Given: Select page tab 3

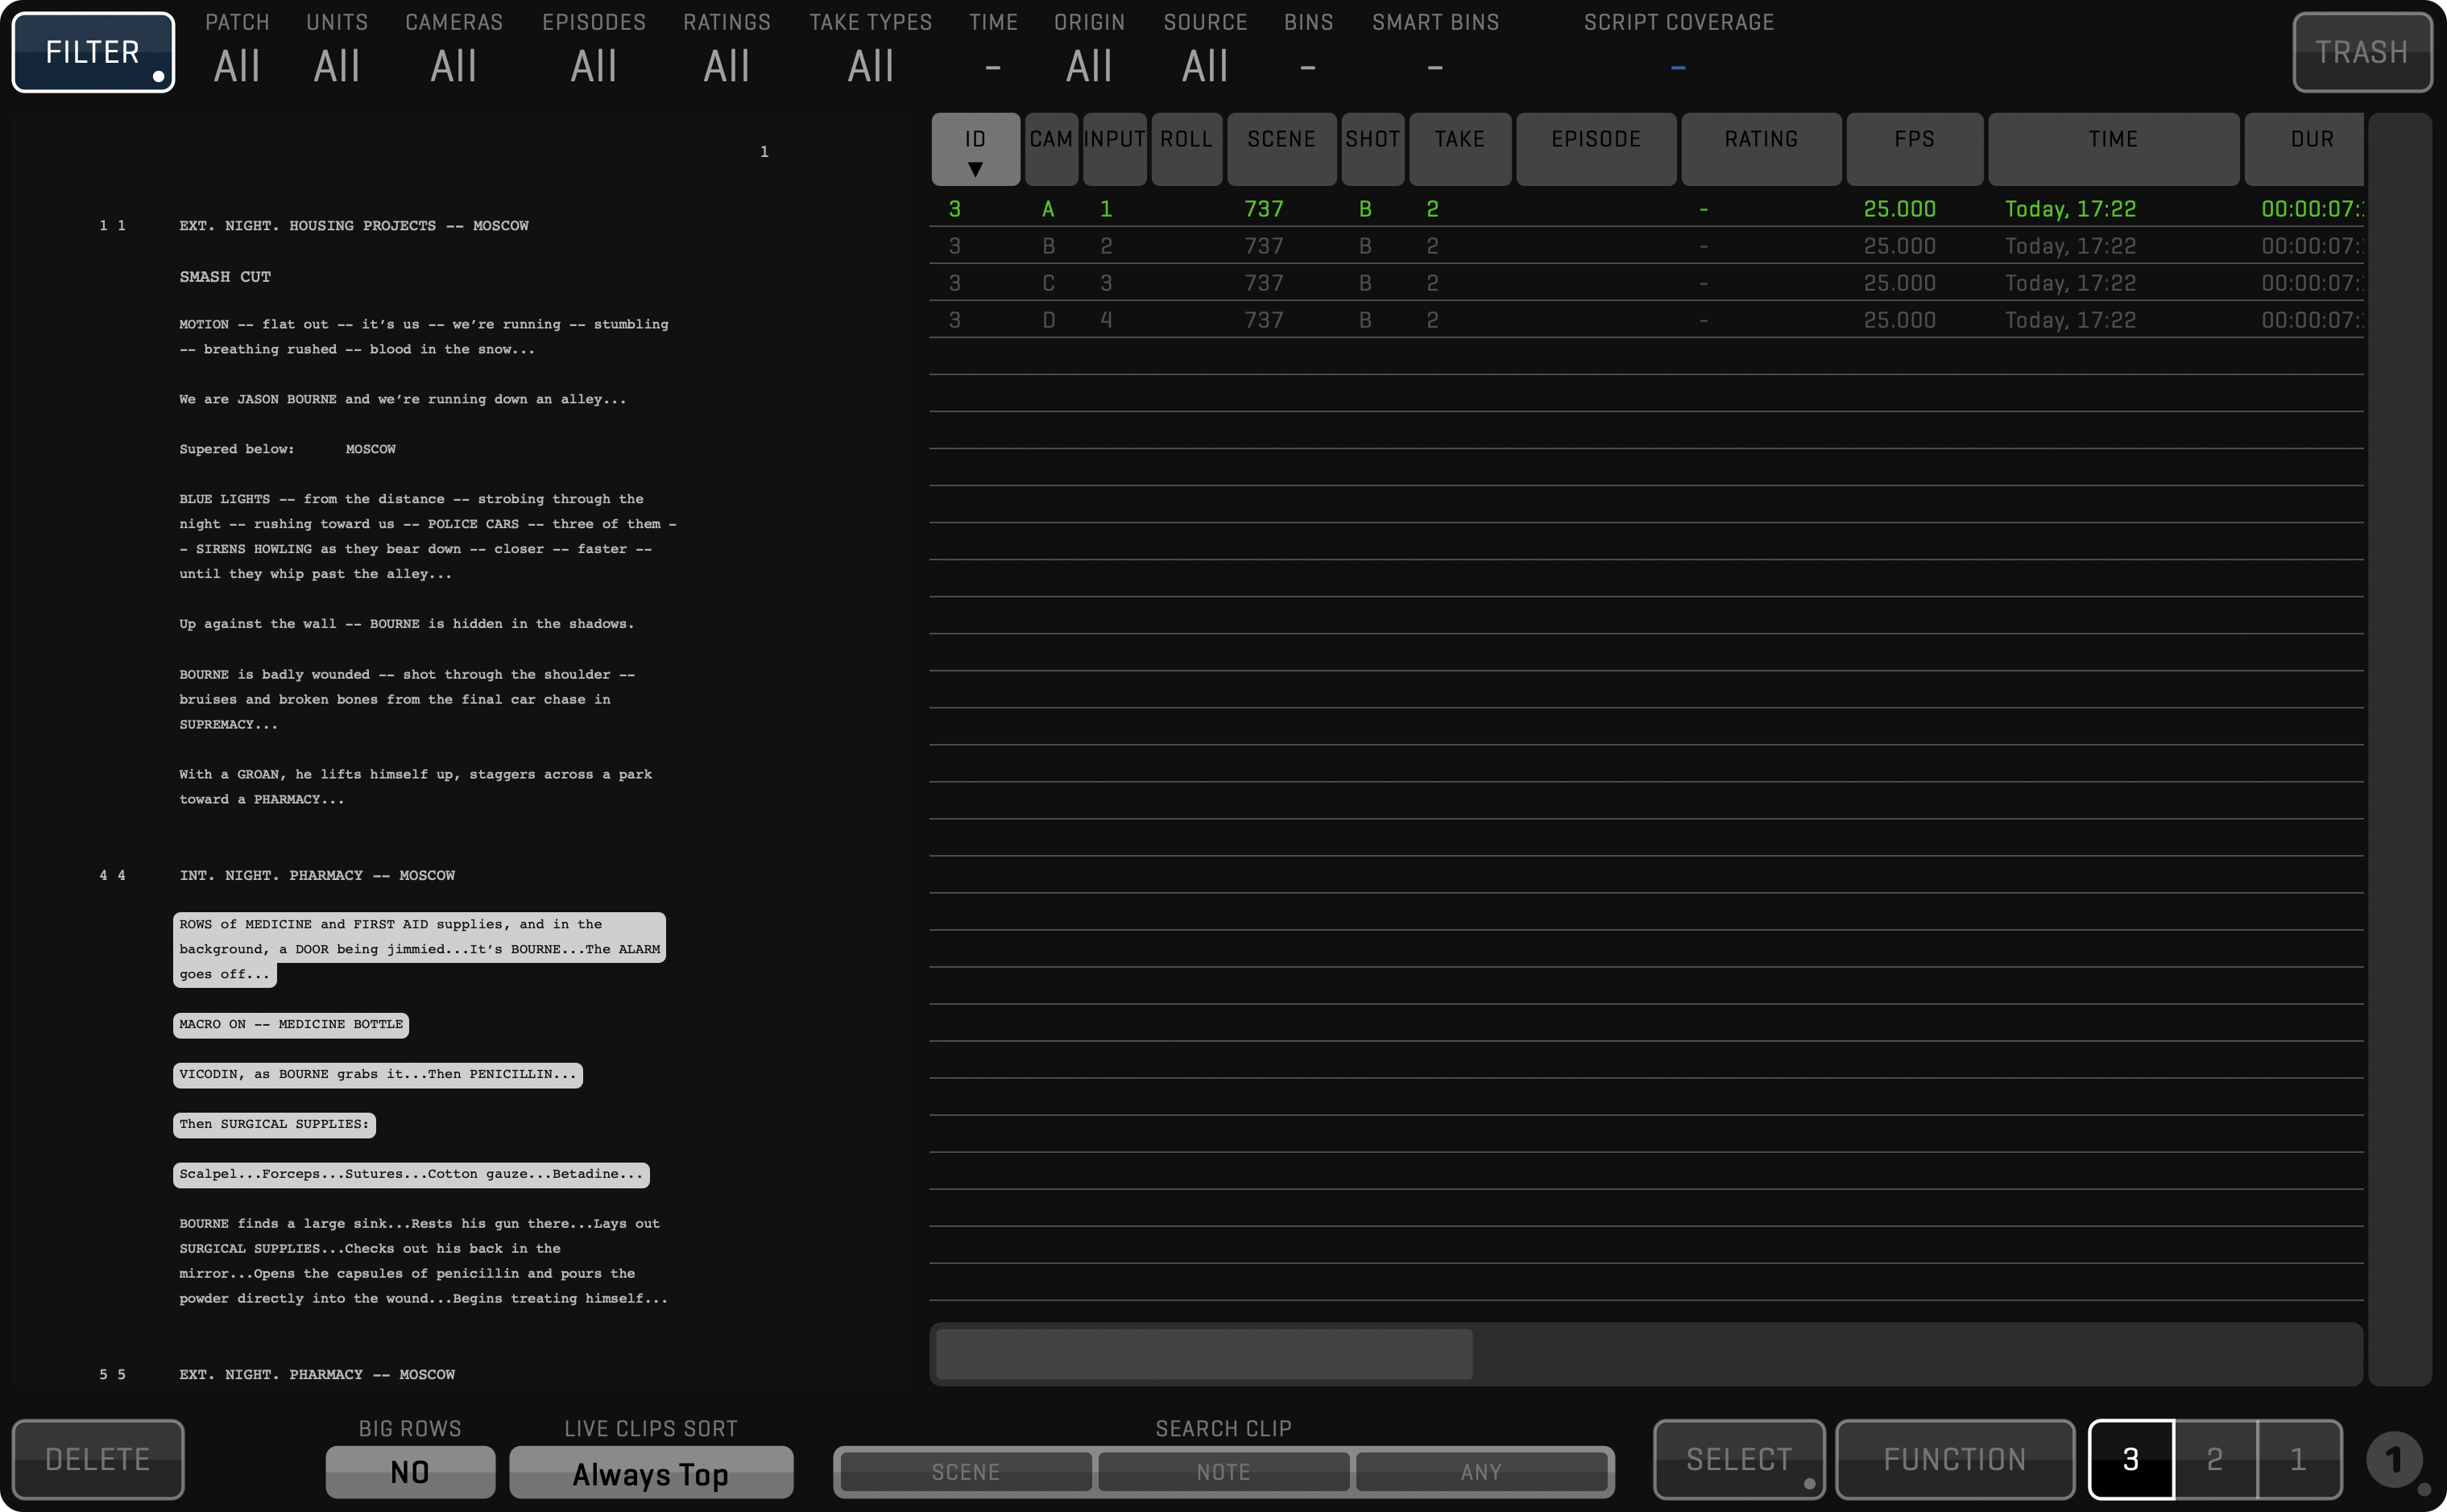Looking at the screenshot, I should [2131, 1459].
